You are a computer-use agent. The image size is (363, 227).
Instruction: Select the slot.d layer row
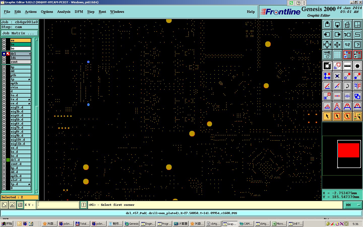point(20,180)
